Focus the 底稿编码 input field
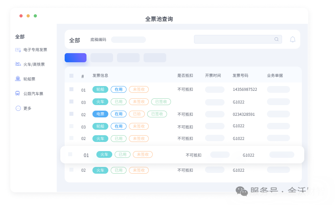Viewport: 336px width, 205px height. pyautogui.click(x=129, y=40)
